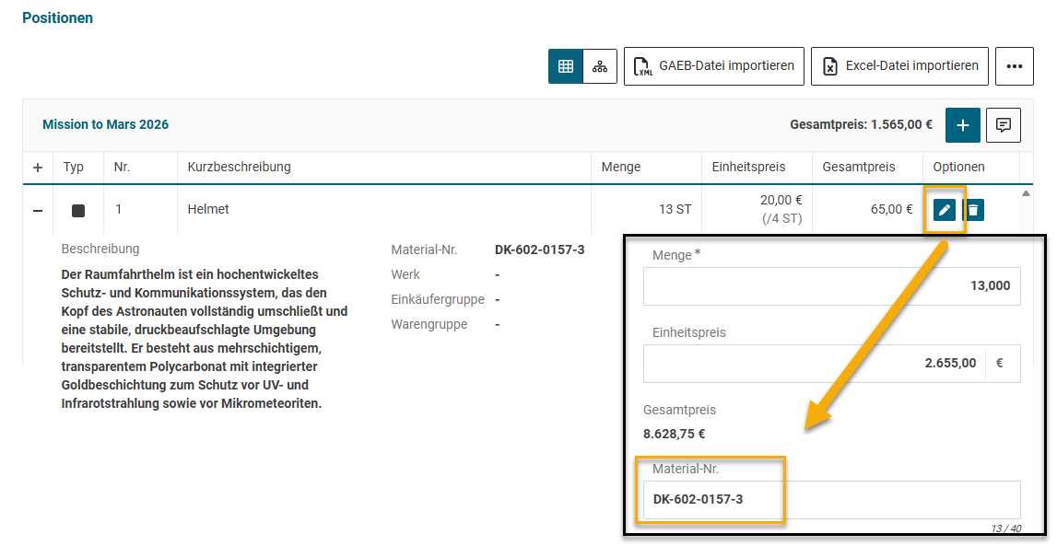Click the Helmet type square icon

point(78,210)
